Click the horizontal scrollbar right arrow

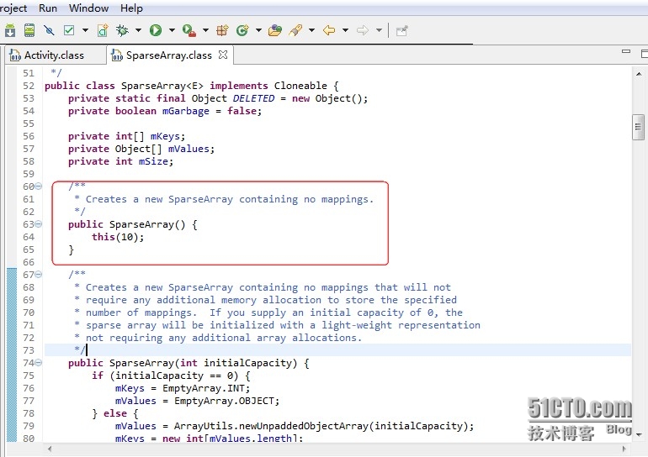(x=624, y=449)
